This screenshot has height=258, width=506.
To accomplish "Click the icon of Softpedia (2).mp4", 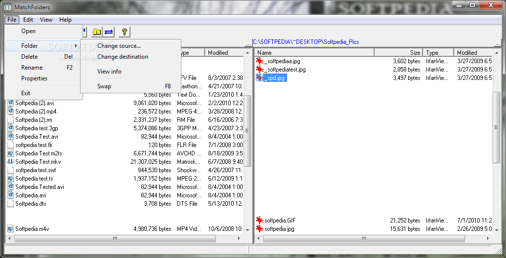I will pos(10,111).
